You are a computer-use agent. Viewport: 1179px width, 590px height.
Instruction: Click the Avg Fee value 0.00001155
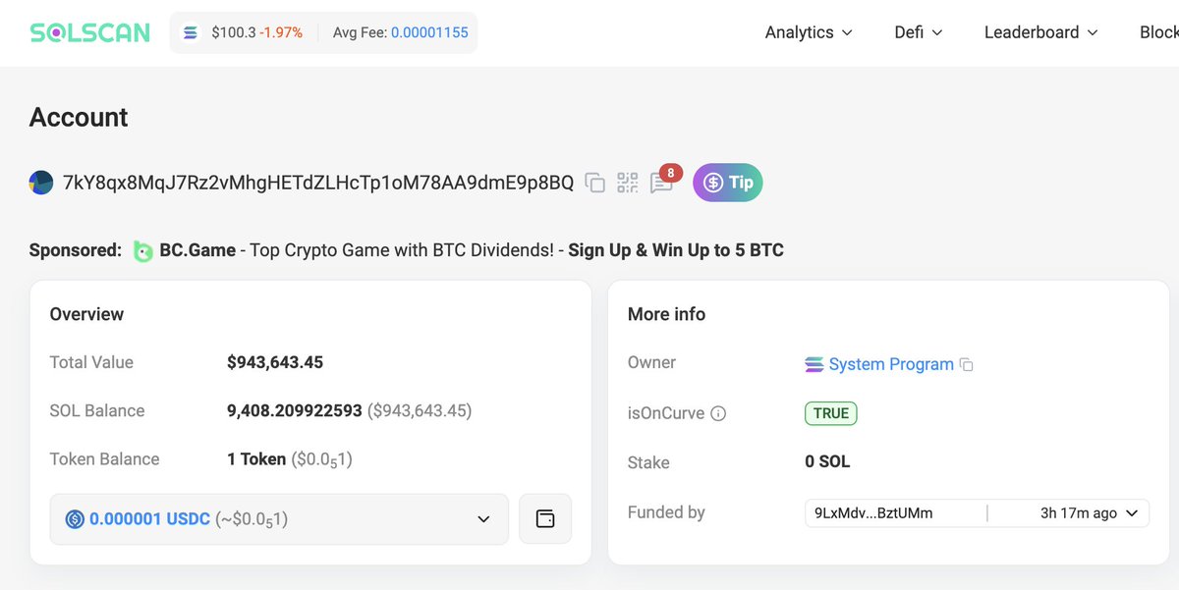pyautogui.click(x=429, y=32)
